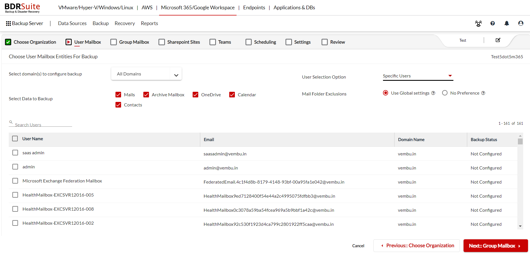Image resolution: width=530 pixels, height=259 pixels.
Task: Click the saasadmin@vembu.in email cell
Action: click(225, 154)
